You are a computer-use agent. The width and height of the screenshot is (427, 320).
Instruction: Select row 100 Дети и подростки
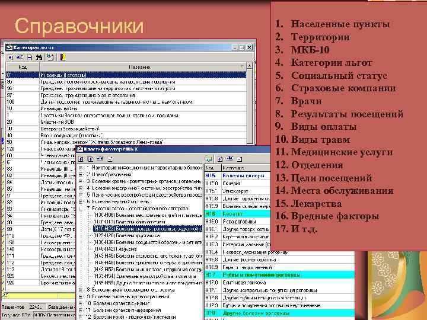tap(126, 102)
